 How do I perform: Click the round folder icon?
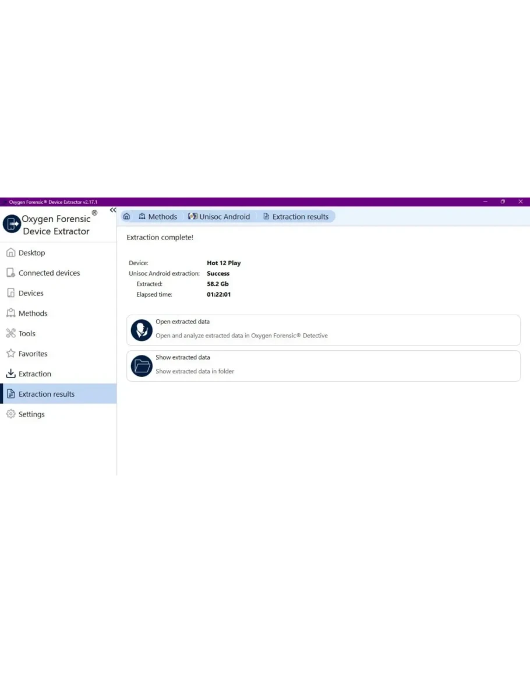pos(142,366)
